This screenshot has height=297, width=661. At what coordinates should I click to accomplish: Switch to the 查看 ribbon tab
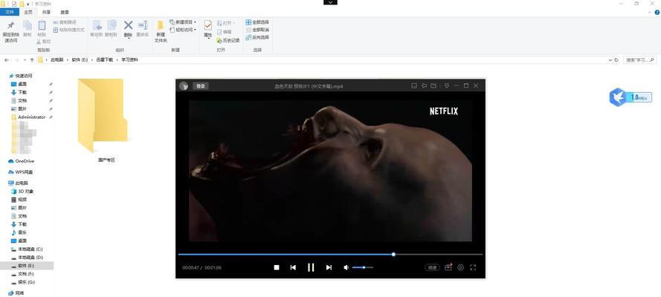tap(65, 12)
